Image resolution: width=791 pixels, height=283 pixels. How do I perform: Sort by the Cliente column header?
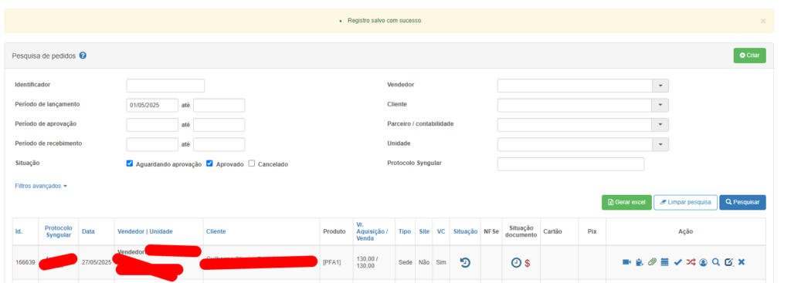point(216,231)
